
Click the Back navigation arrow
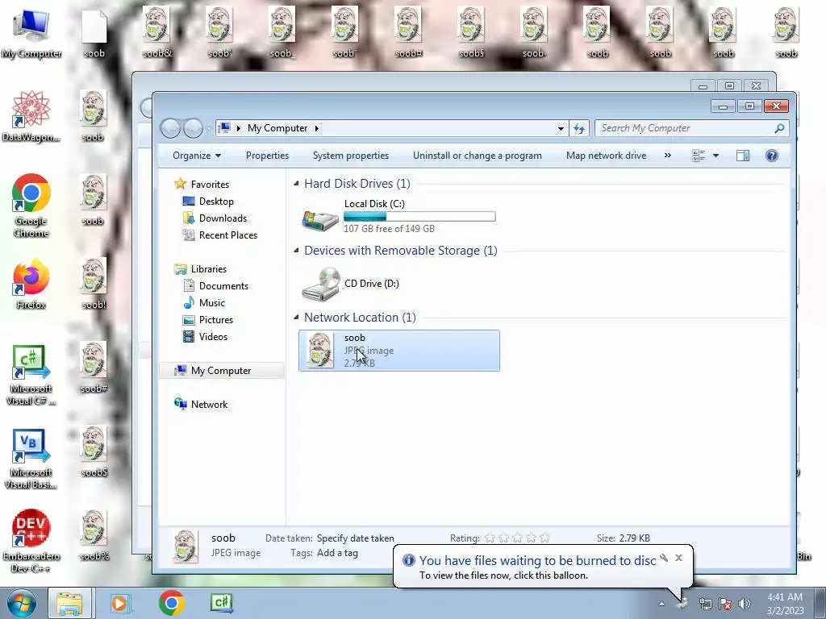point(170,128)
